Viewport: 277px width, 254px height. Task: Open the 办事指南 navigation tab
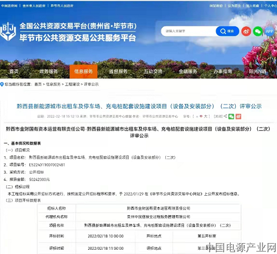223,71
